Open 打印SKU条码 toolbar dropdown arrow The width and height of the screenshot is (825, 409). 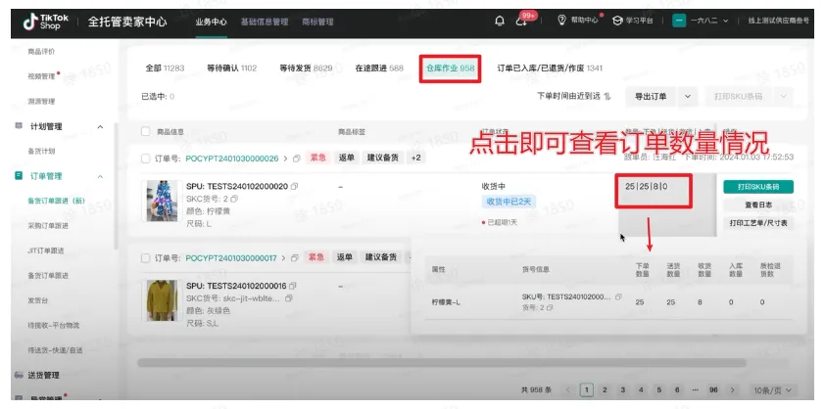[784, 97]
